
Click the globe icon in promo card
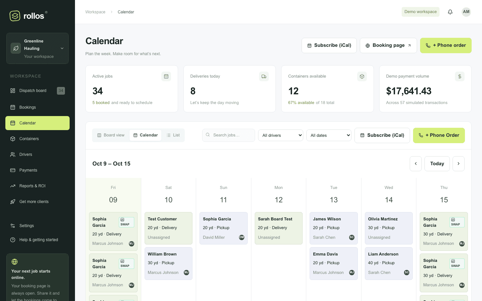(x=14, y=262)
